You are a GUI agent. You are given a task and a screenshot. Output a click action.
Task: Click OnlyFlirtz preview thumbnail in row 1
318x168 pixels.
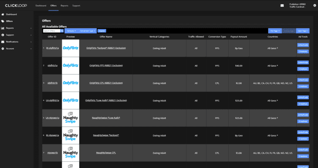(71, 48)
